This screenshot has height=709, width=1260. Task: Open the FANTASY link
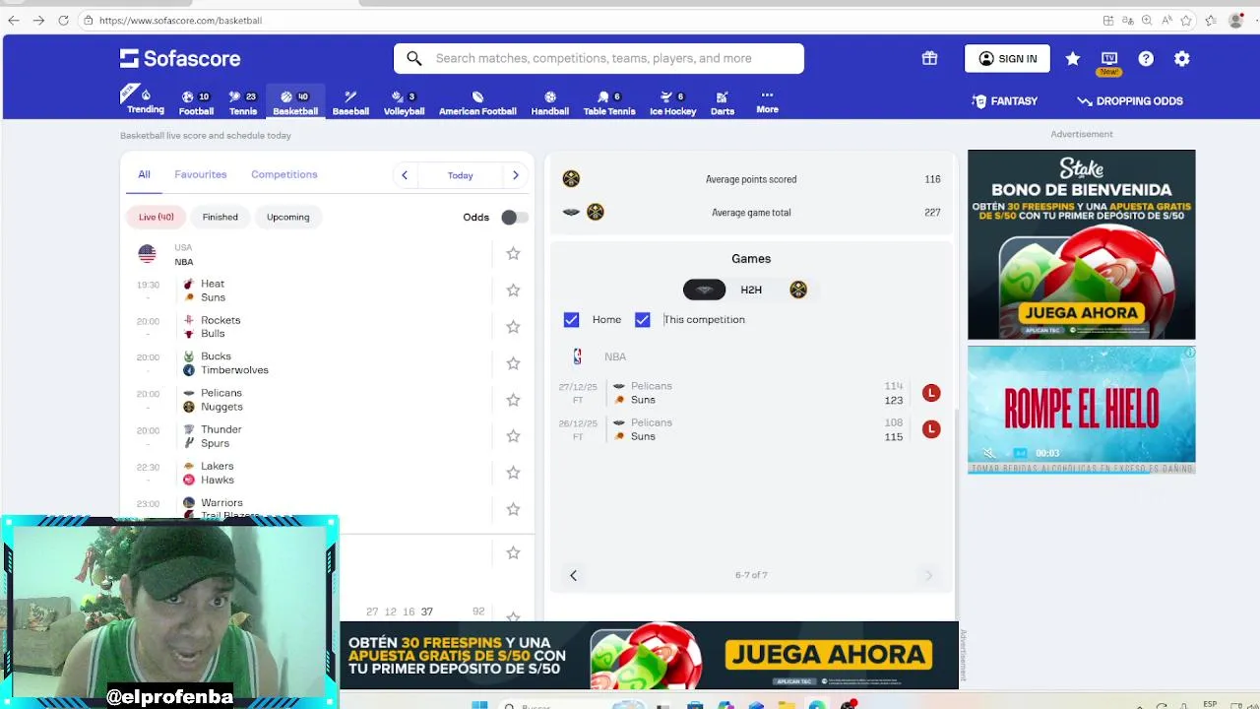[1004, 100]
